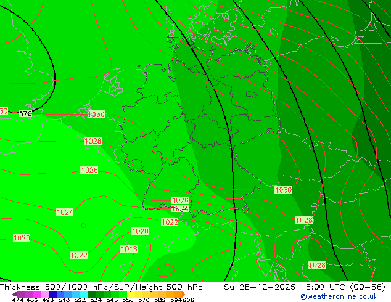
Task: Select the 1020 label at the left edge
Action: click(x=22, y=238)
